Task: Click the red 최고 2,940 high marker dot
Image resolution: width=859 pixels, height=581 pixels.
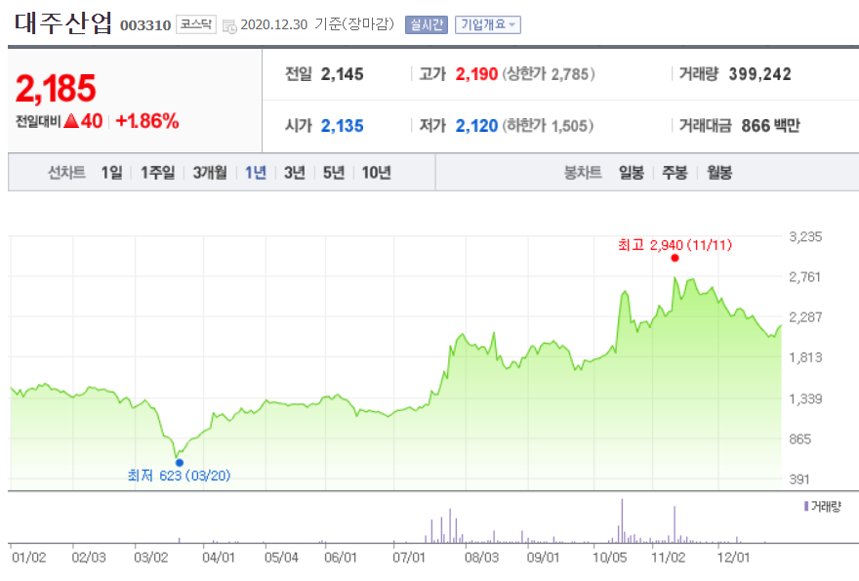Action: pyautogui.click(x=675, y=258)
